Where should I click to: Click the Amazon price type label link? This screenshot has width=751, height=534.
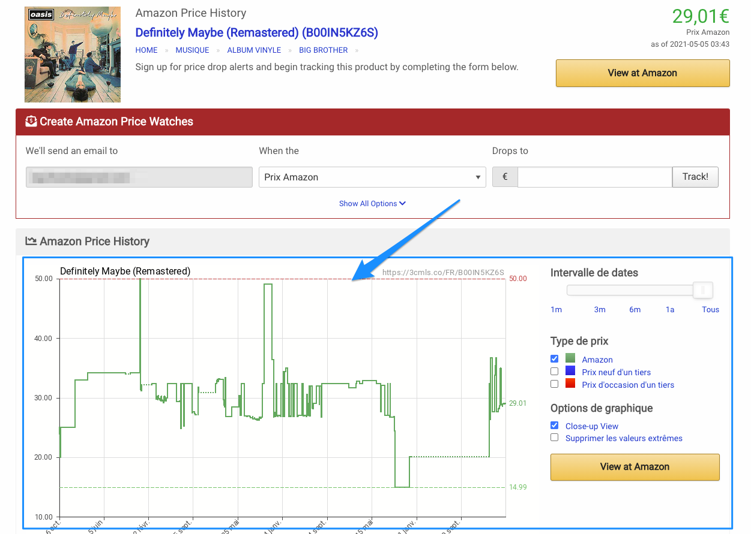[x=597, y=360]
